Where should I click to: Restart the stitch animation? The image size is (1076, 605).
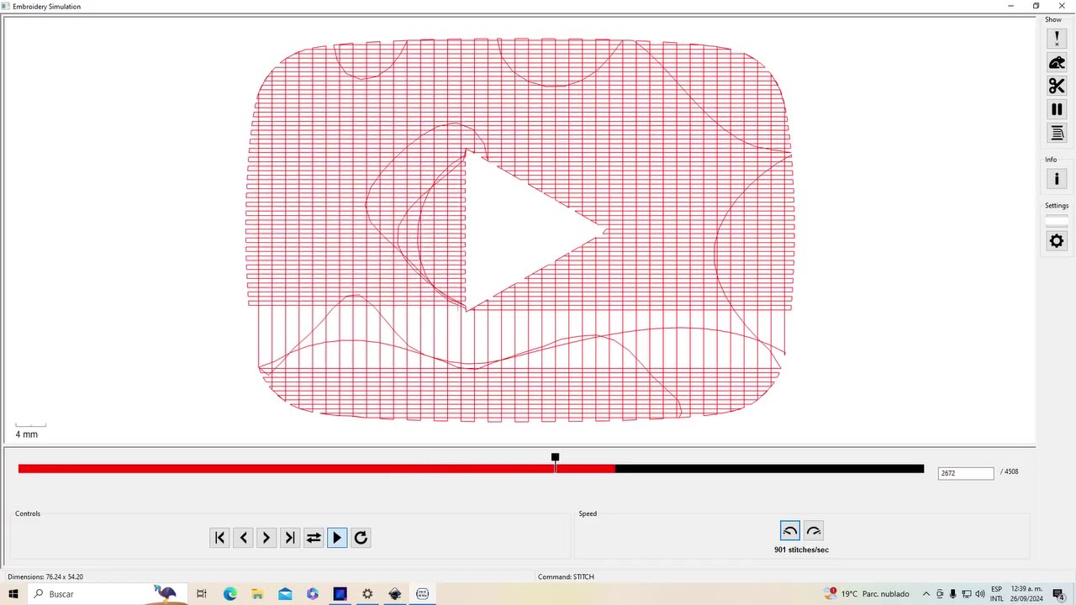pos(361,538)
